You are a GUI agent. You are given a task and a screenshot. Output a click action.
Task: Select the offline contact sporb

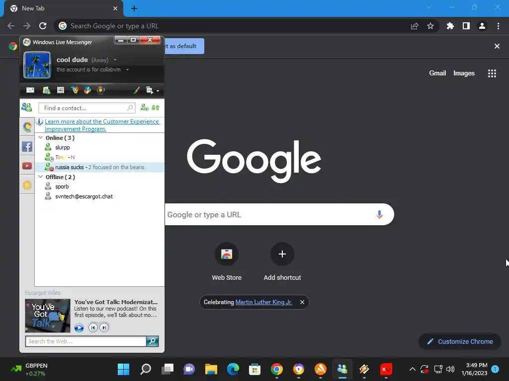pyautogui.click(x=99, y=187)
